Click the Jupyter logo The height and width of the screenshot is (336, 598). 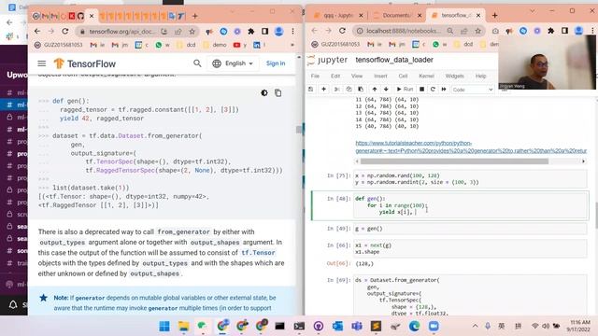point(328,60)
